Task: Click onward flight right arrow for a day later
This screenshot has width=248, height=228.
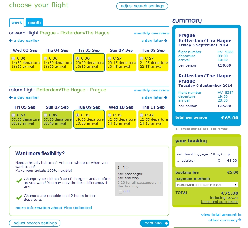Action: 166,41
